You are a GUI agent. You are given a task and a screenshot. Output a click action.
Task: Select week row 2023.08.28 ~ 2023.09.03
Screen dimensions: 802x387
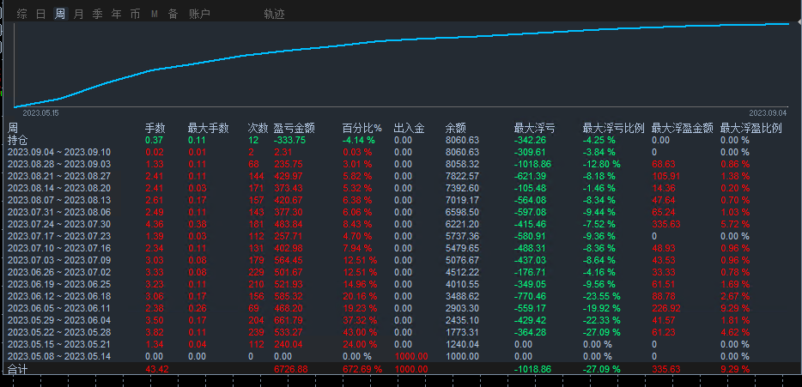(59, 164)
